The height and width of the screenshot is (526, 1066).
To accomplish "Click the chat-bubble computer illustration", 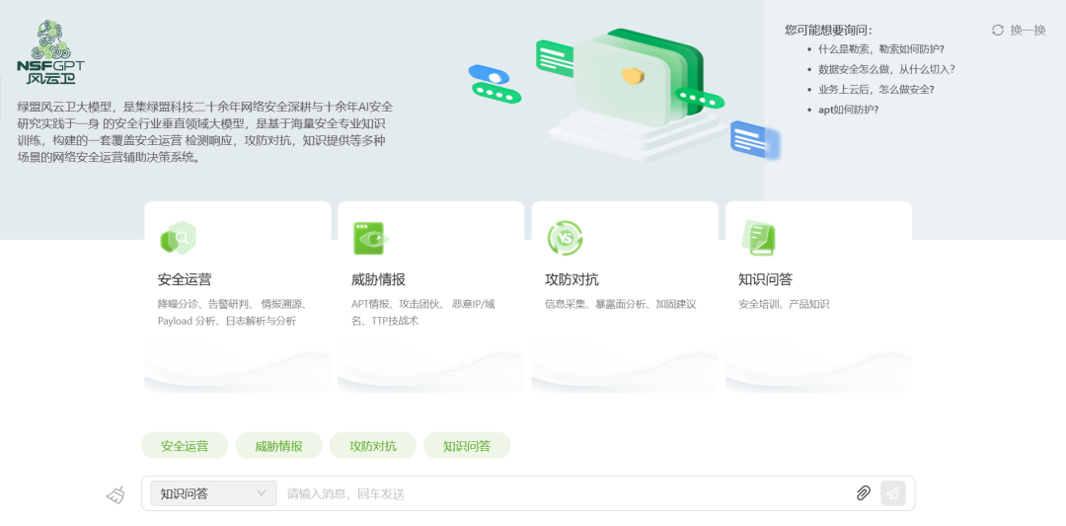I will [x=624, y=93].
